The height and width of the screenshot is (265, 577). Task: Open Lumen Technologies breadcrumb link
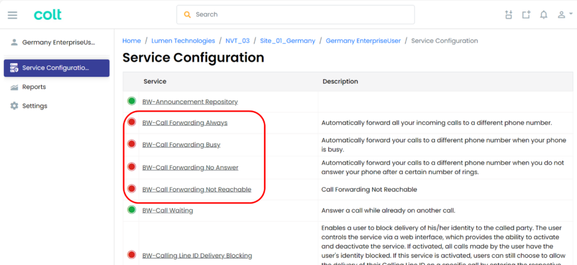point(183,41)
